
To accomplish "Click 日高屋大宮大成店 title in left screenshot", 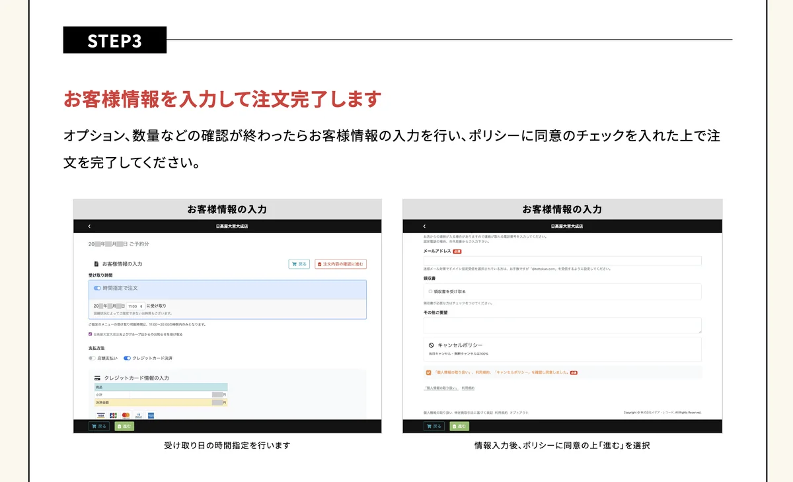I will pos(232,226).
